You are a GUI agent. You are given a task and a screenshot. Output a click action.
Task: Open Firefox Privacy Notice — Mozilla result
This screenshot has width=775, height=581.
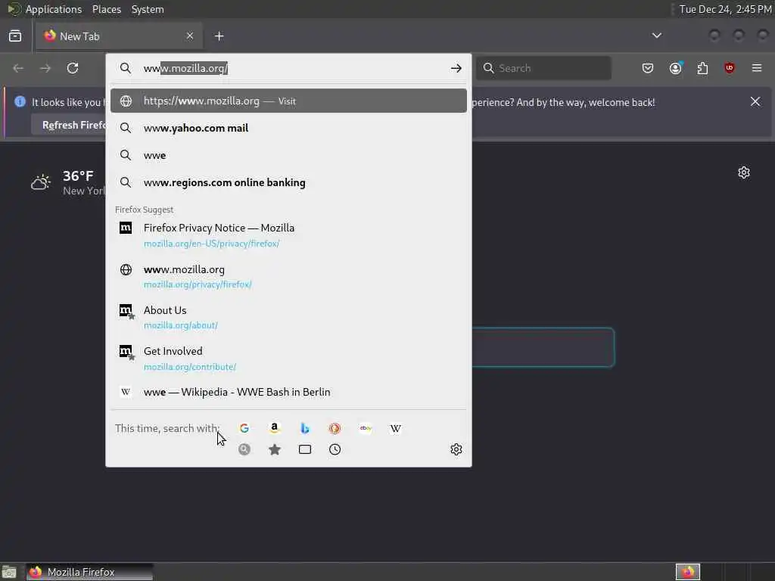[288, 235]
